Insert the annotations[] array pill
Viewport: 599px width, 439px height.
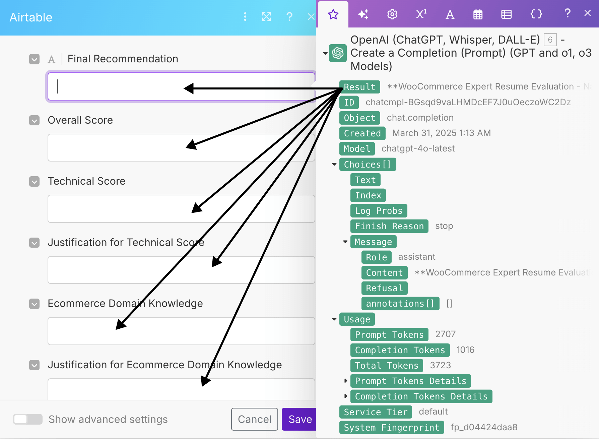[x=400, y=303]
